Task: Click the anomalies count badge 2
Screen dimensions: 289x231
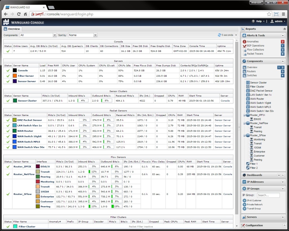Action: coord(283,42)
